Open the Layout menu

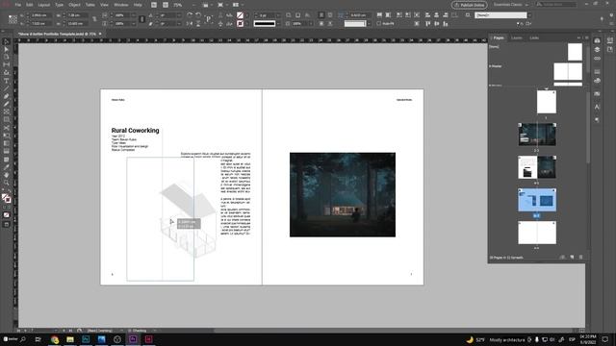43,5
